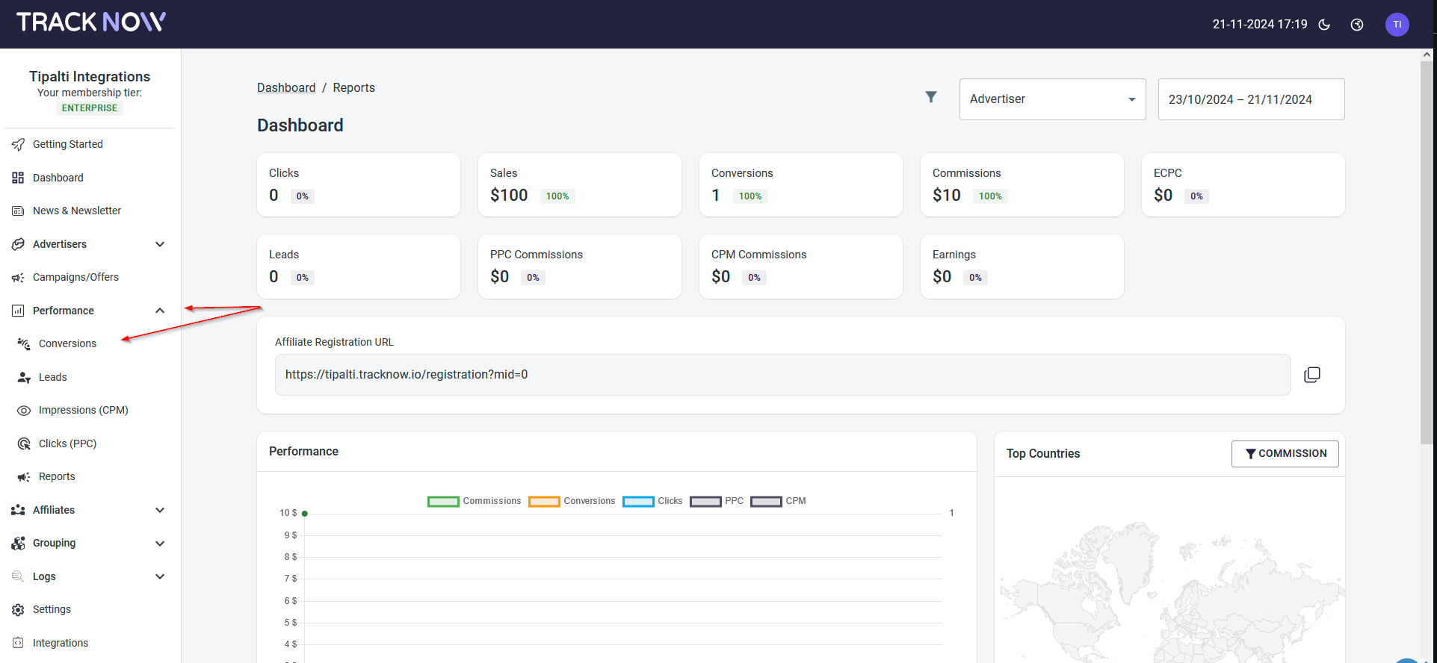This screenshot has width=1437, height=663.
Task: Open the Advertiser dropdown
Action: coord(1052,99)
